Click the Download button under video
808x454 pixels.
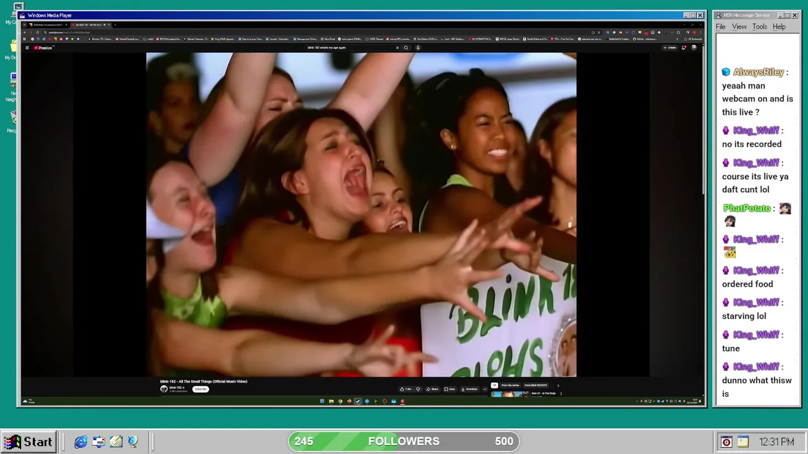[x=470, y=389]
